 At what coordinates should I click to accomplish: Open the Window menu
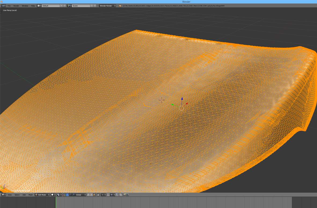point(25,6)
